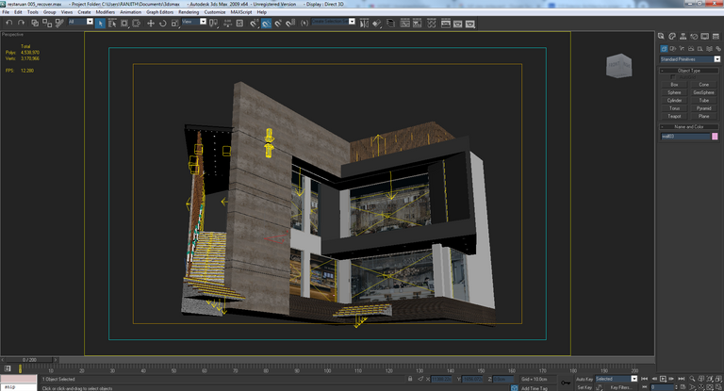Click the Undo arrow in toolbar
This screenshot has height=391, width=724.
click(8, 23)
